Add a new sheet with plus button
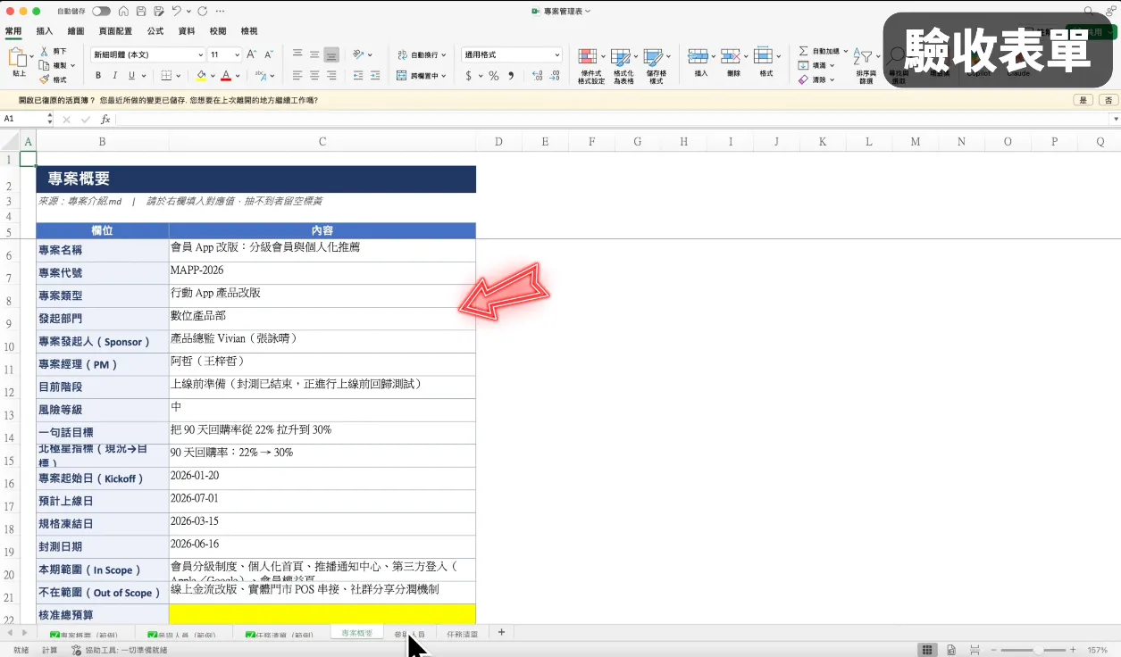Viewport: 1121px width, 657px height. pyautogui.click(x=501, y=632)
